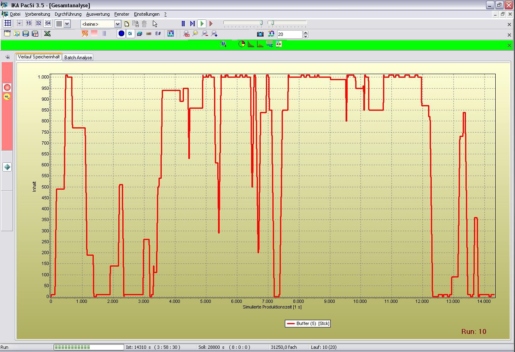Viewport: 515px width, 352px height.
Task: Click the percent symbol icon
Action: click(84, 34)
